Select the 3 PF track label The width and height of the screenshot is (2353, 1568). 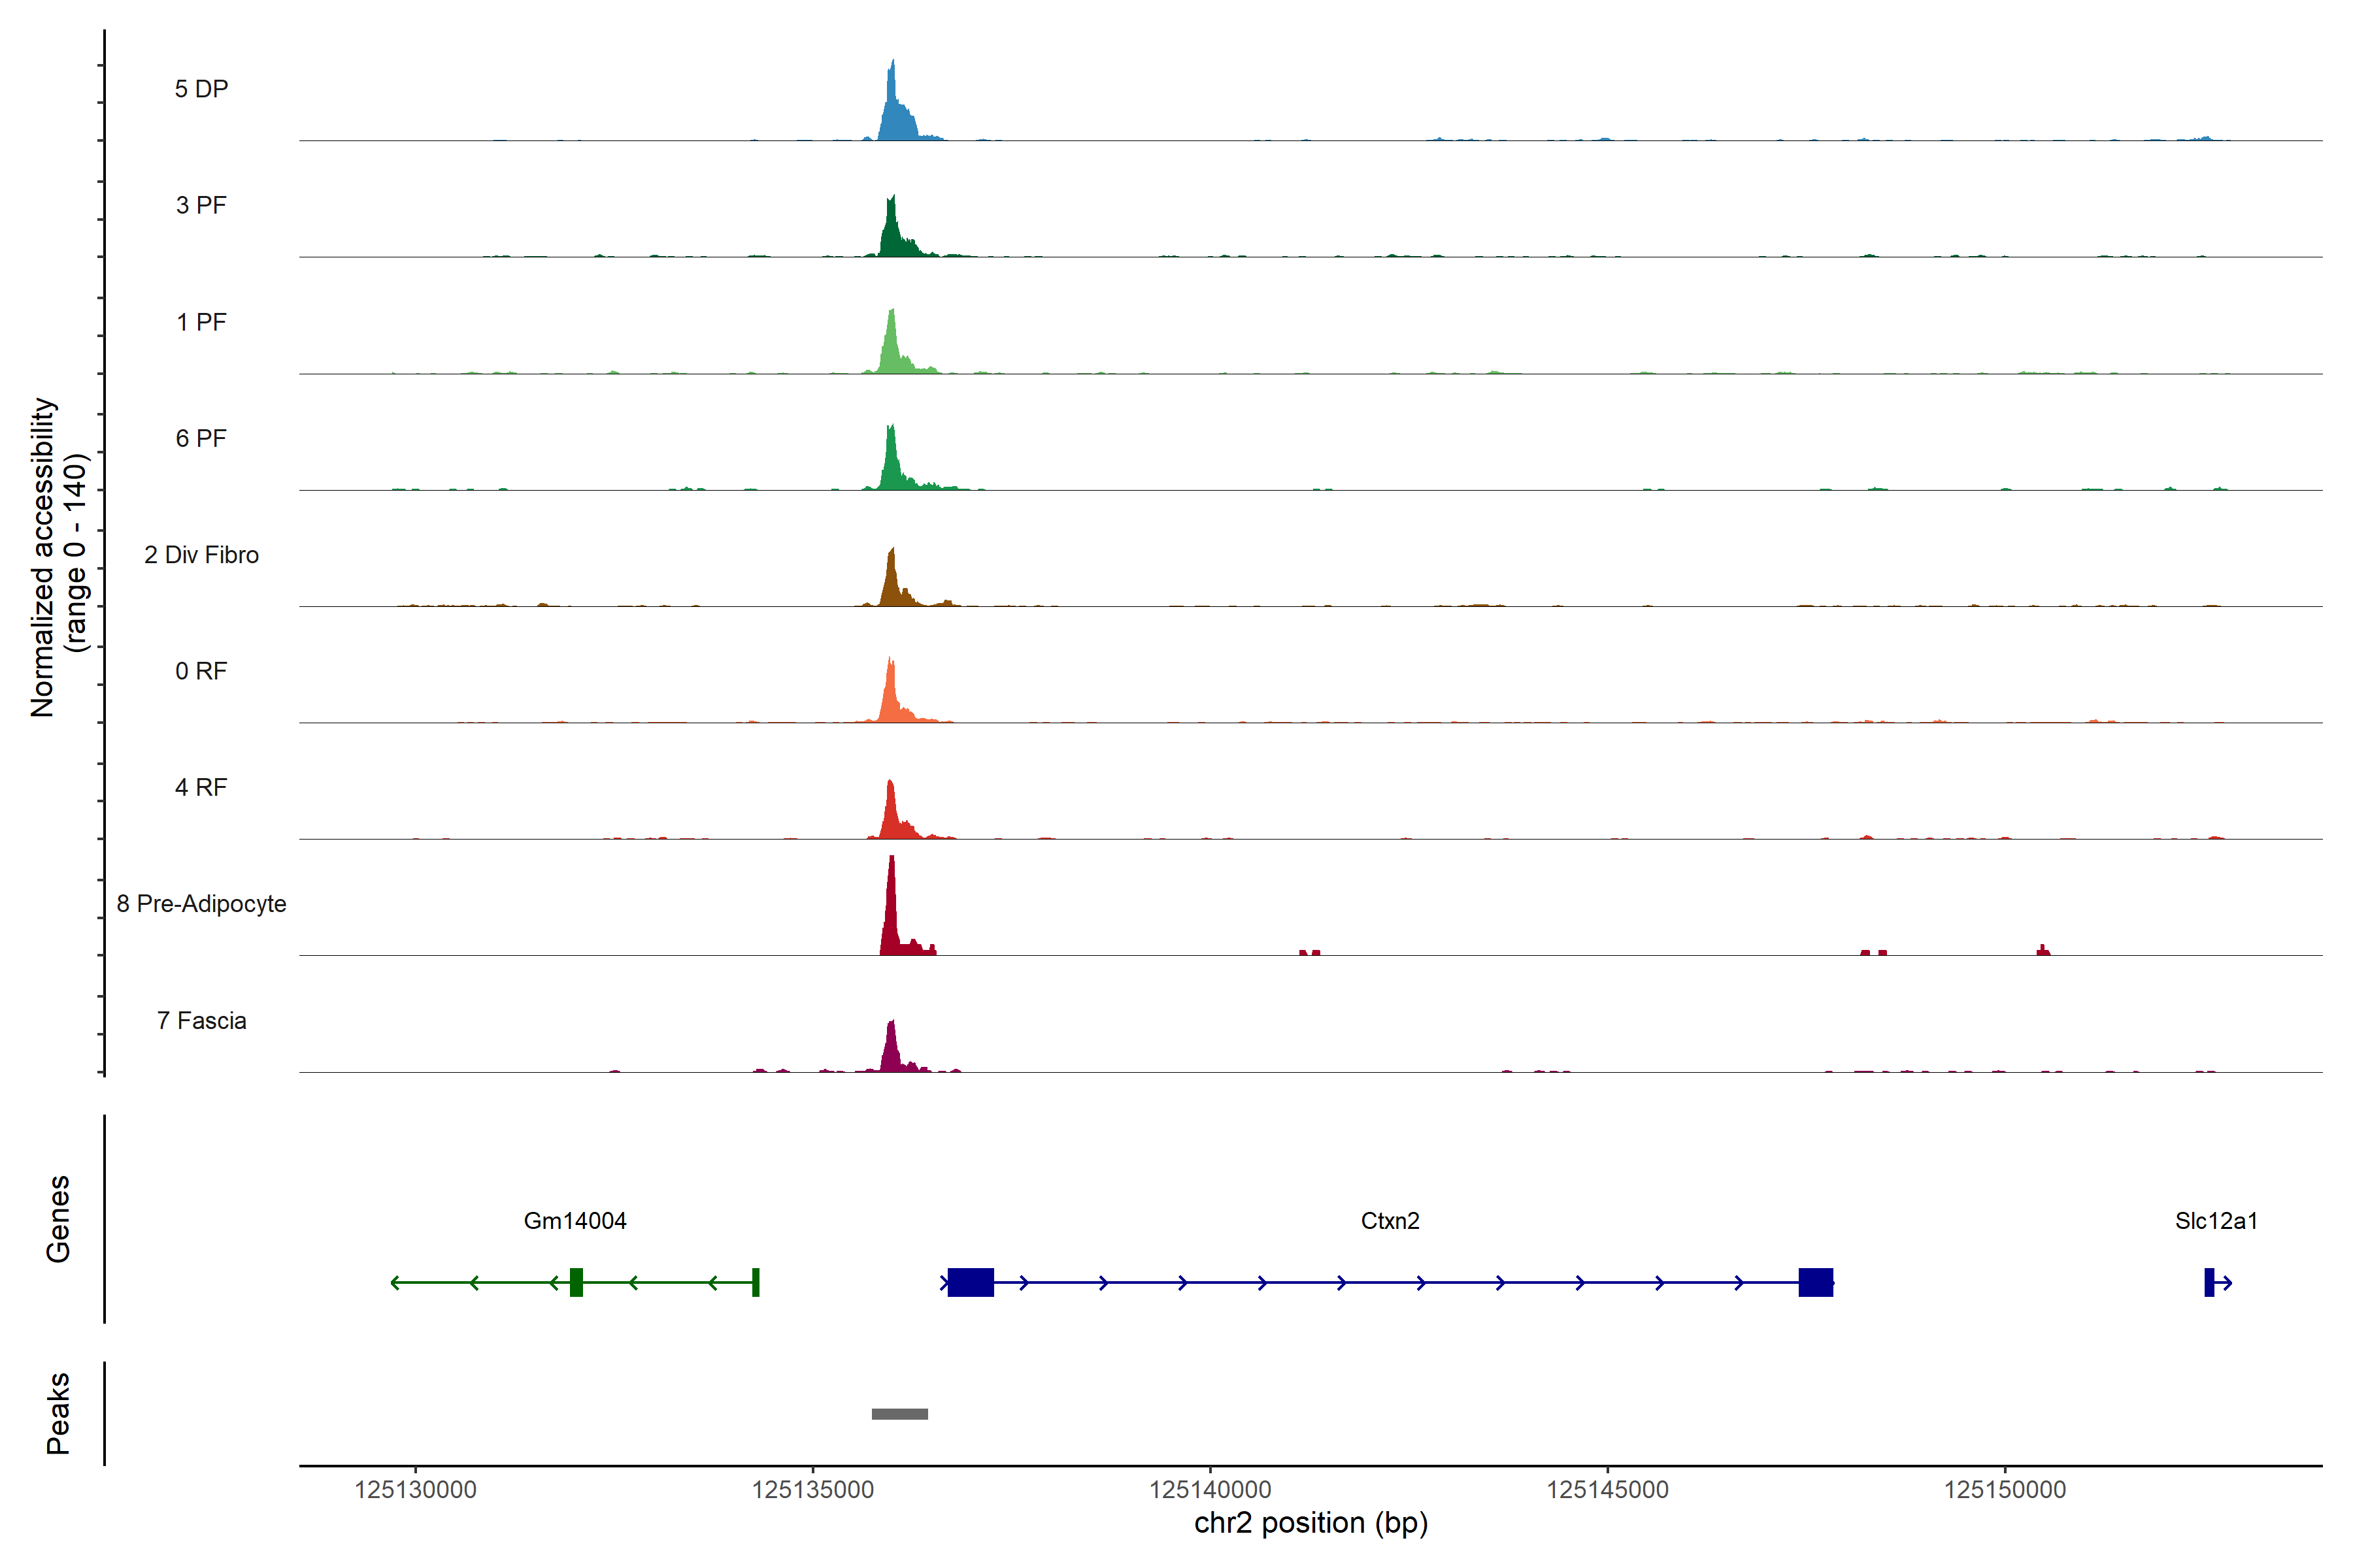pos(201,205)
